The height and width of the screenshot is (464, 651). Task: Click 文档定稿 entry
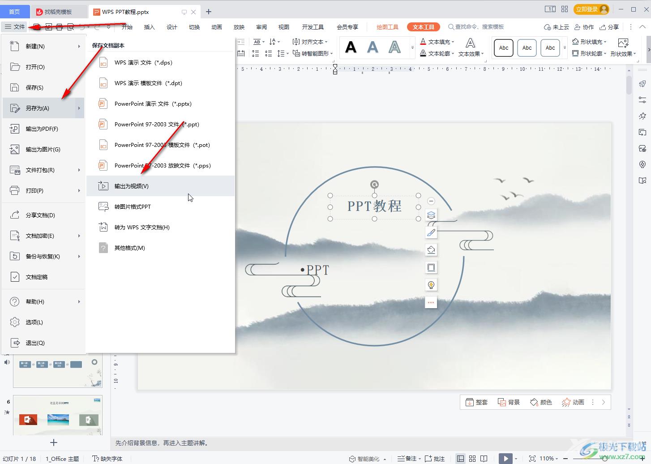43,277
